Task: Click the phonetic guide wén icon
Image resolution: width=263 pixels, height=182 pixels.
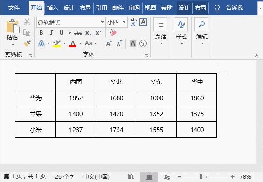Action: pyautogui.click(x=133, y=22)
